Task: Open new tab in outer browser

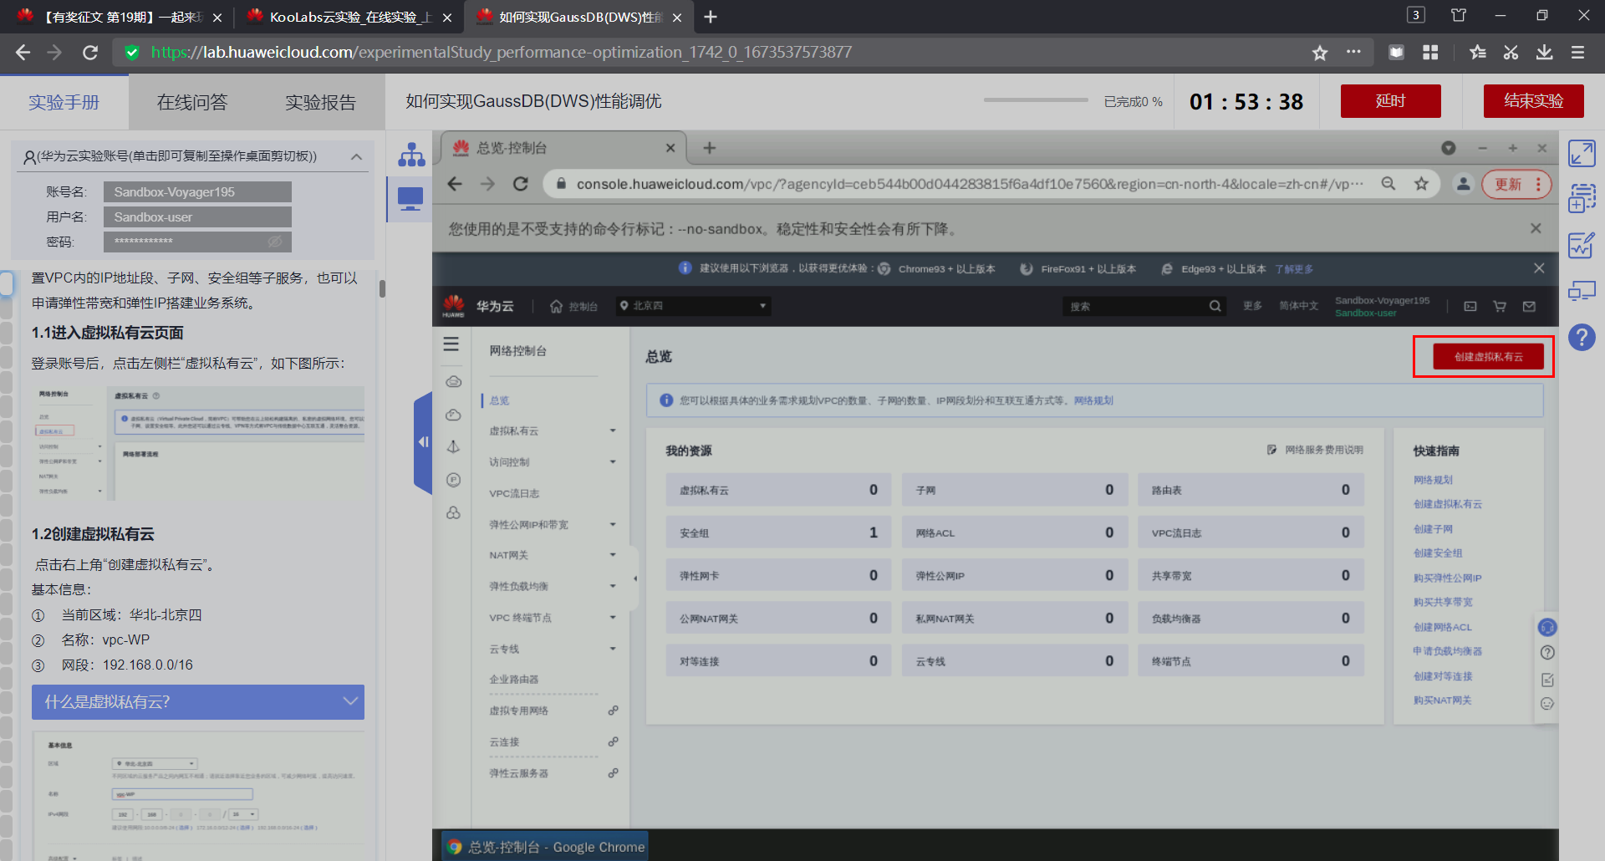Action: coord(711,17)
